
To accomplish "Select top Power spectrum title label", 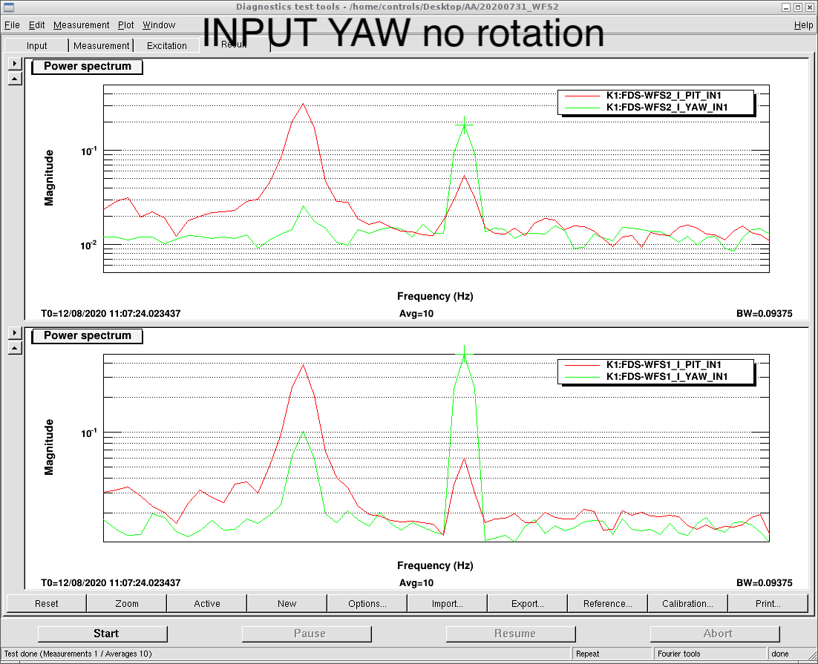I will click(87, 66).
